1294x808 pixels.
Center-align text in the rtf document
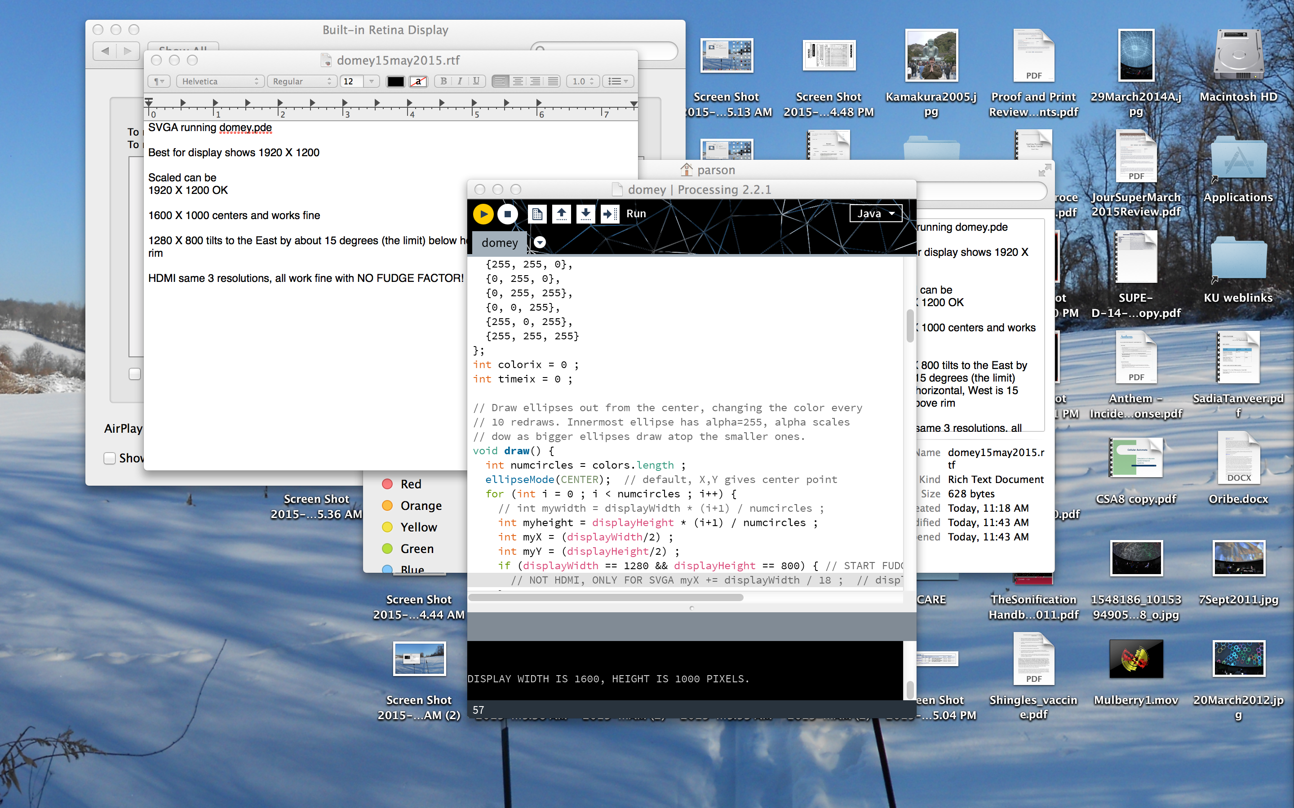tap(518, 81)
